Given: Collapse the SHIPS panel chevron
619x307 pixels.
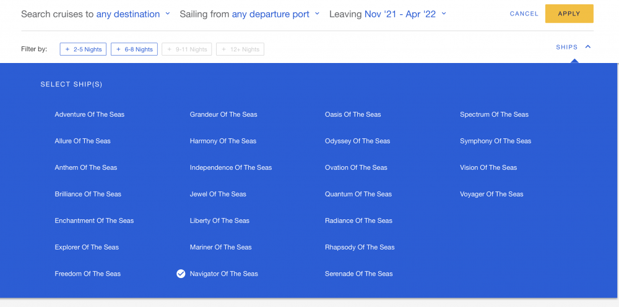Looking at the screenshot, I should [588, 47].
